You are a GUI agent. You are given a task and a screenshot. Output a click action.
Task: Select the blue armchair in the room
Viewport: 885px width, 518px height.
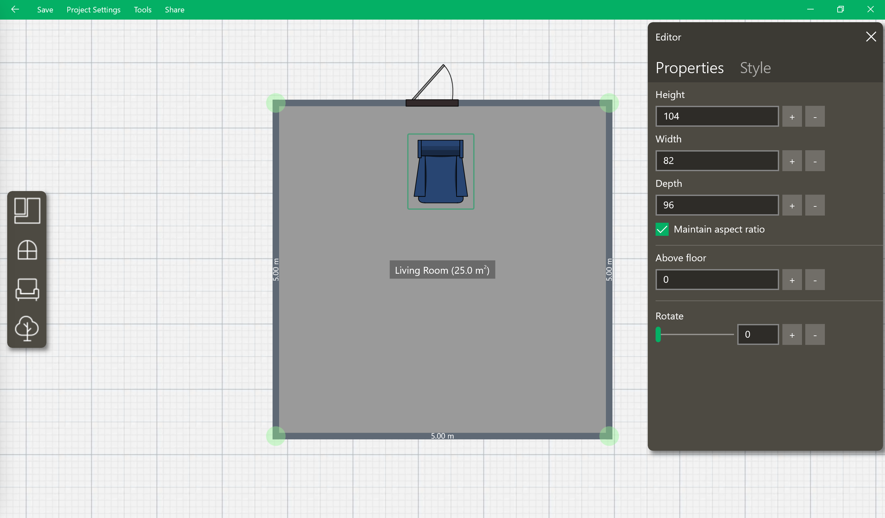pyautogui.click(x=441, y=171)
